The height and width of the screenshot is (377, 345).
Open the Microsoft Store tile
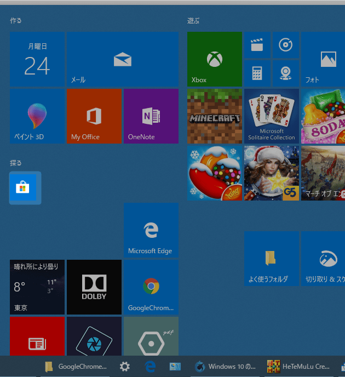tap(23, 187)
